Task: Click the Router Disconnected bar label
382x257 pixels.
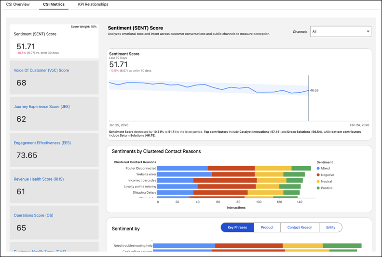Action: coord(141,169)
